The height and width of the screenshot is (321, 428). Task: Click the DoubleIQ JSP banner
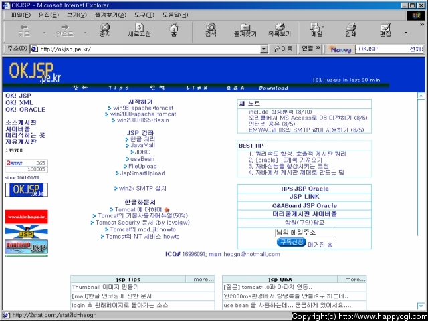pyautogui.click(x=27, y=247)
